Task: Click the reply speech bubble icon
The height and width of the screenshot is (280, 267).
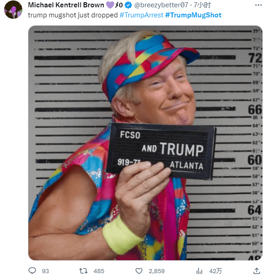Action: click(32, 271)
